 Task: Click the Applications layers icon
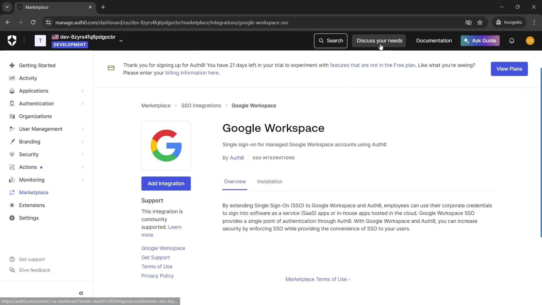click(12, 91)
